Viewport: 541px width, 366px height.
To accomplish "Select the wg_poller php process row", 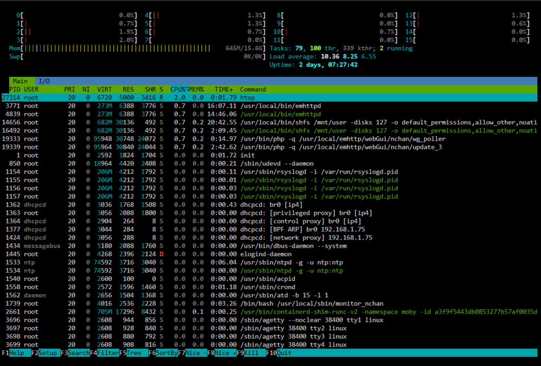I will tap(269, 139).
